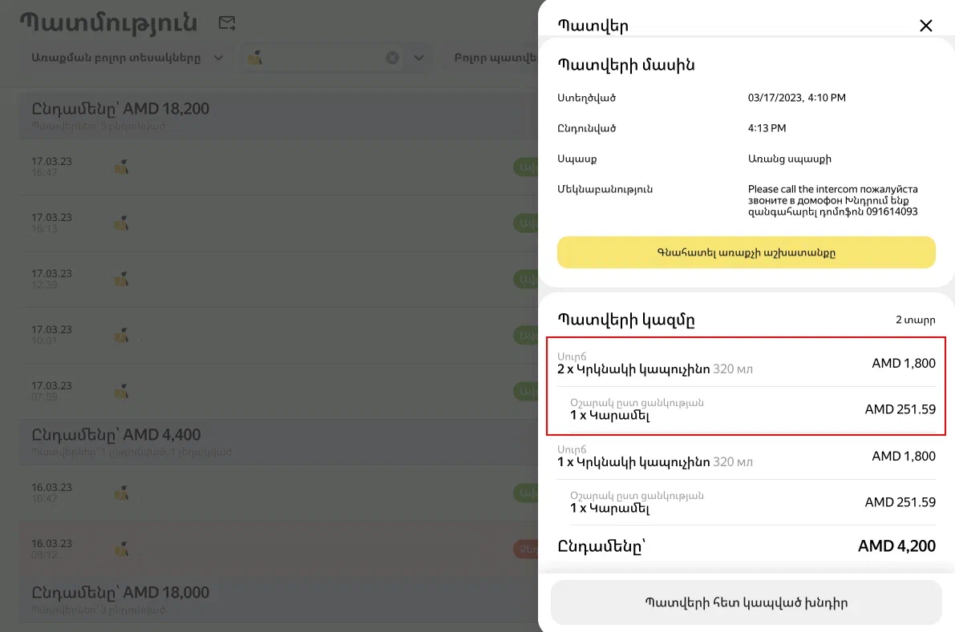The width and height of the screenshot is (955, 632).
Task: Click restaurant icon on 17.03.23 10:01 order
Action: [x=121, y=335]
